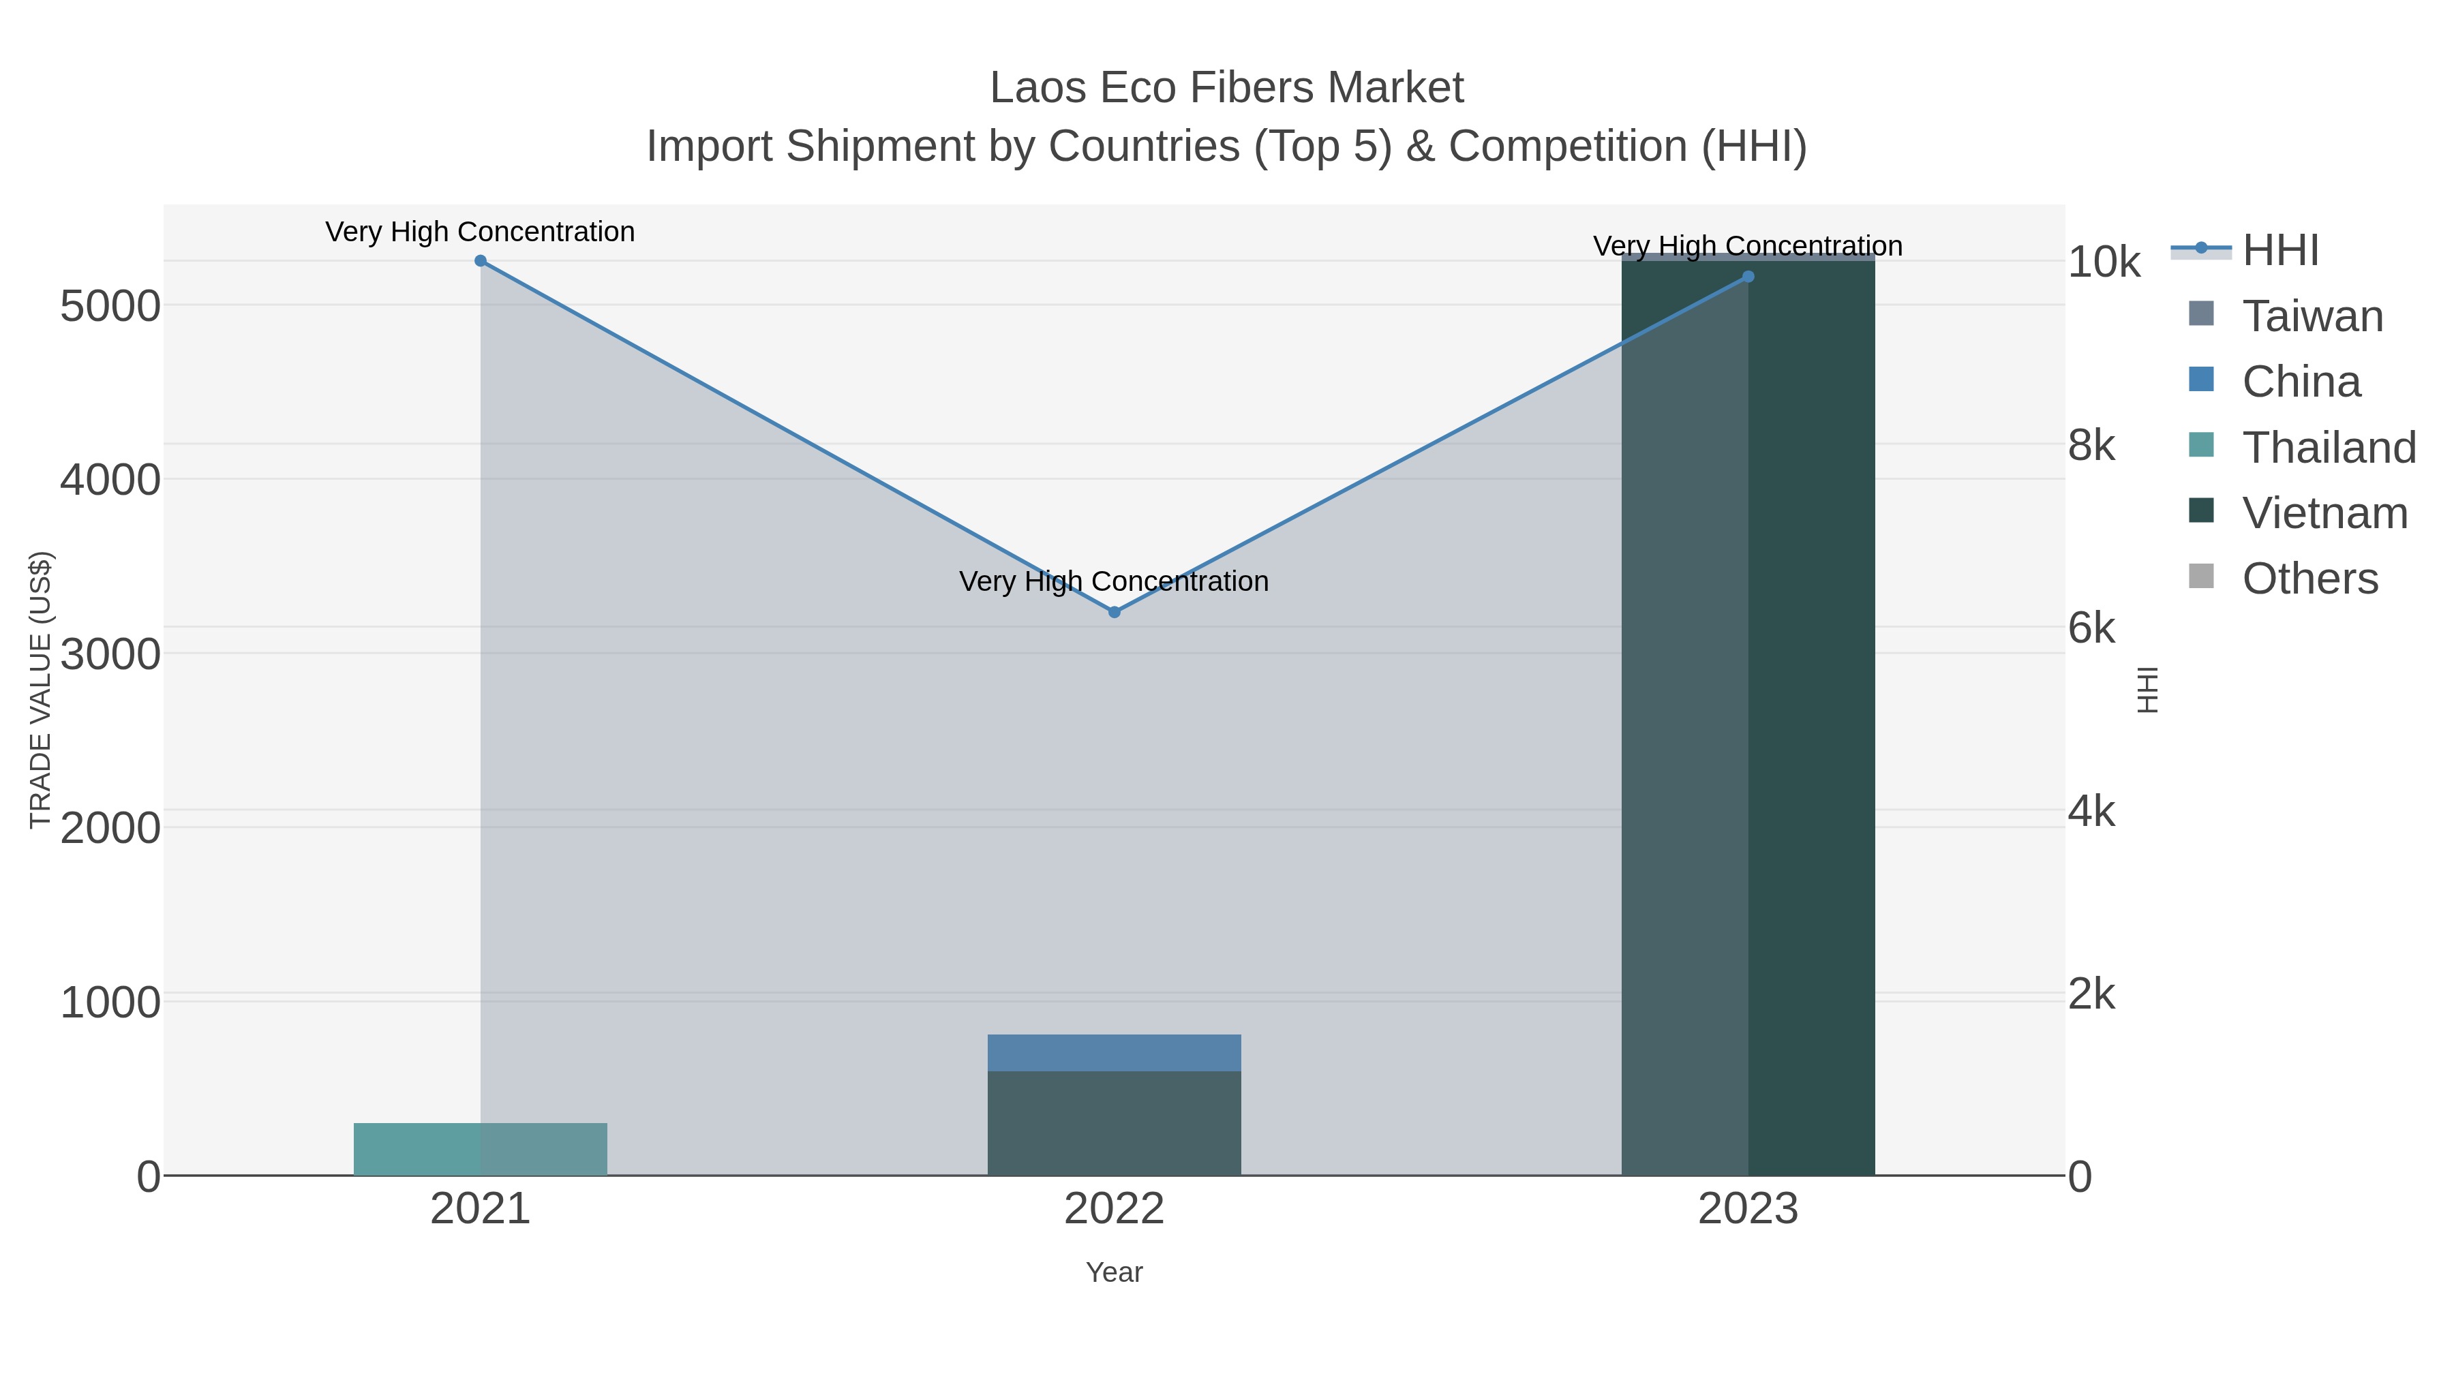2454x1380 pixels.
Task: Toggle the Thailand legend entry
Action: [2303, 448]
